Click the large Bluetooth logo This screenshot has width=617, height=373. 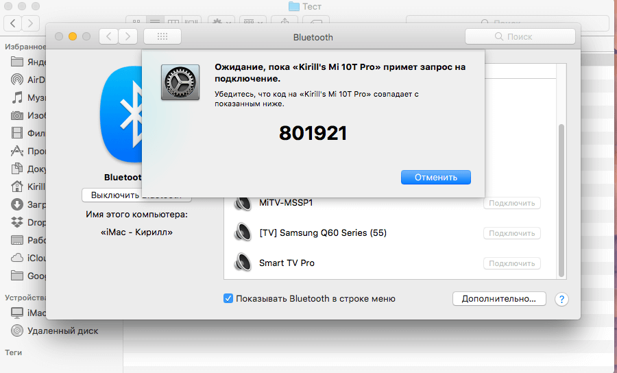coord(121,115)
